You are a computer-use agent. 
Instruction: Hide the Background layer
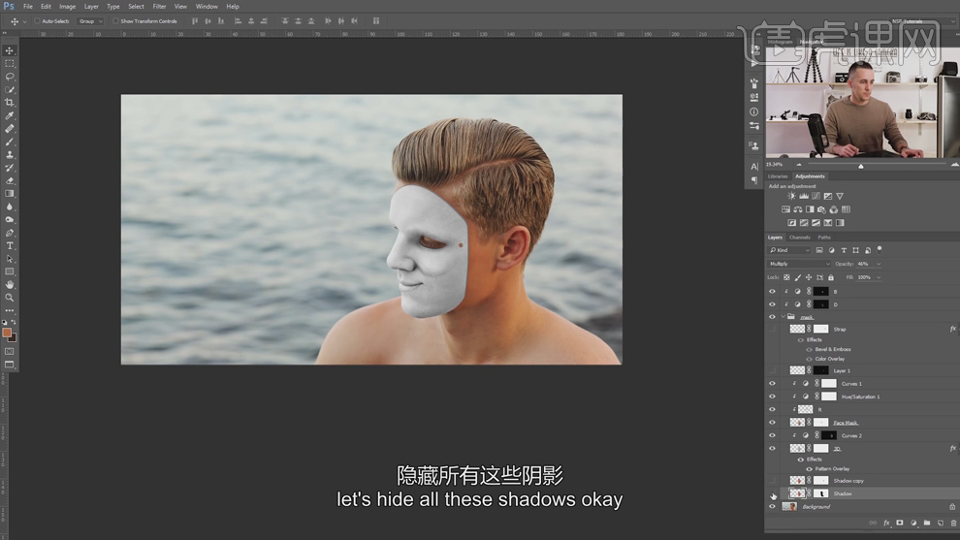point(772,507)
